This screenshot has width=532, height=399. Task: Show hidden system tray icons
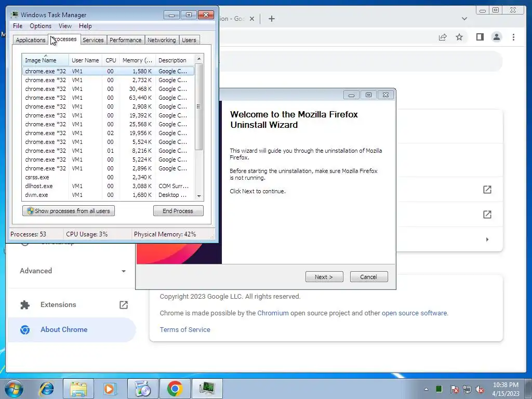click(426, 389)
